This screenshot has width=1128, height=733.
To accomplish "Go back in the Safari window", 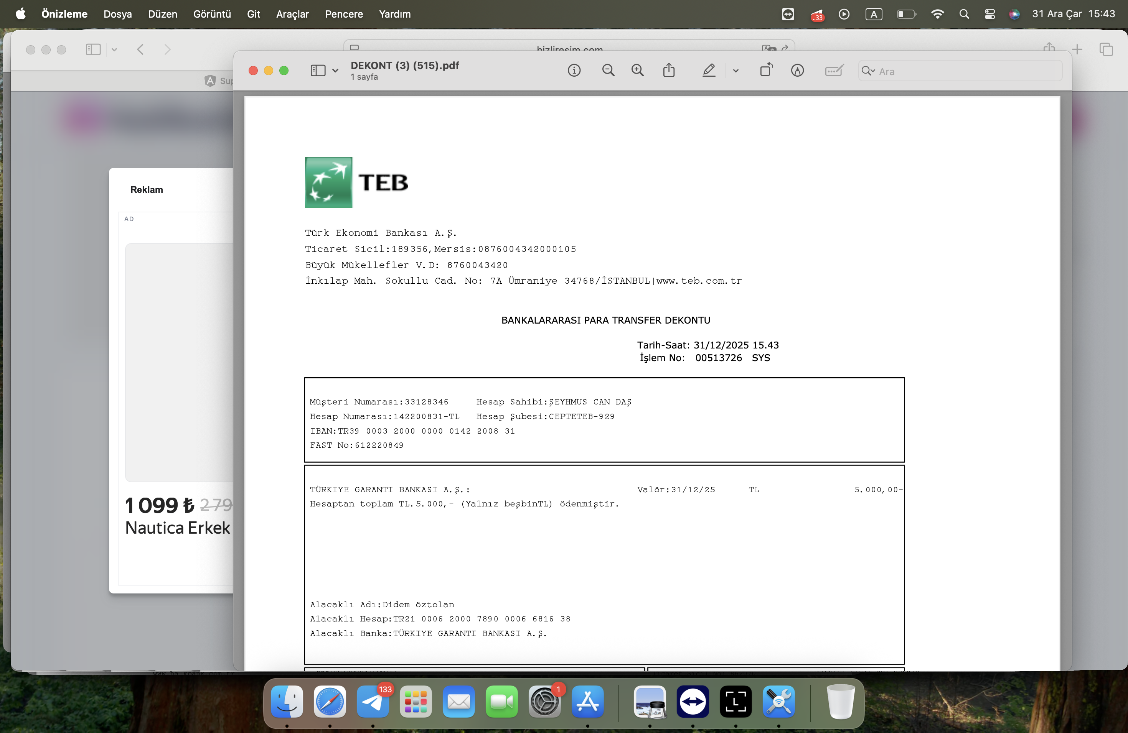I will tap(140, 49).
